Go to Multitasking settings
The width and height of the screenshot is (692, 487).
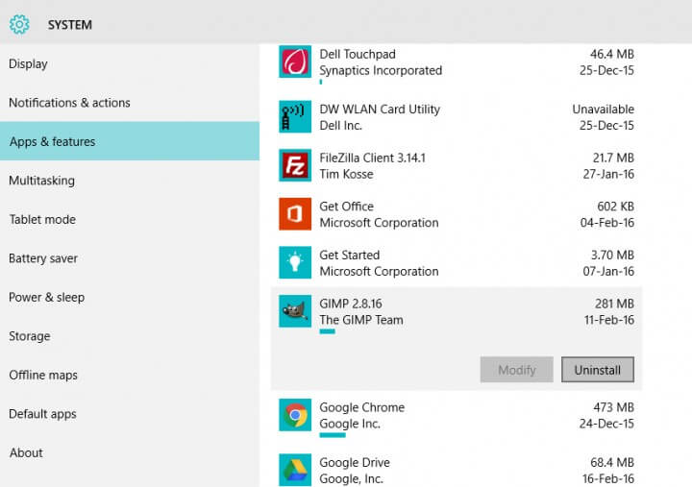(x=130, y=181)
